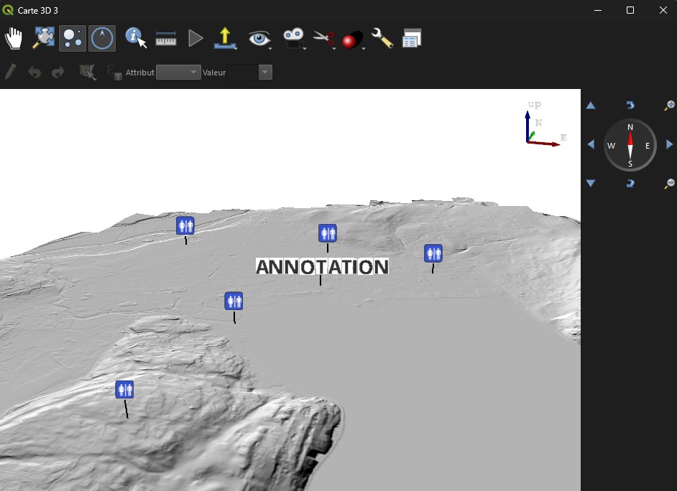Click the 3D axis orientation gizmo
Viewport: 677px width, 491px height.
point(545,125)
